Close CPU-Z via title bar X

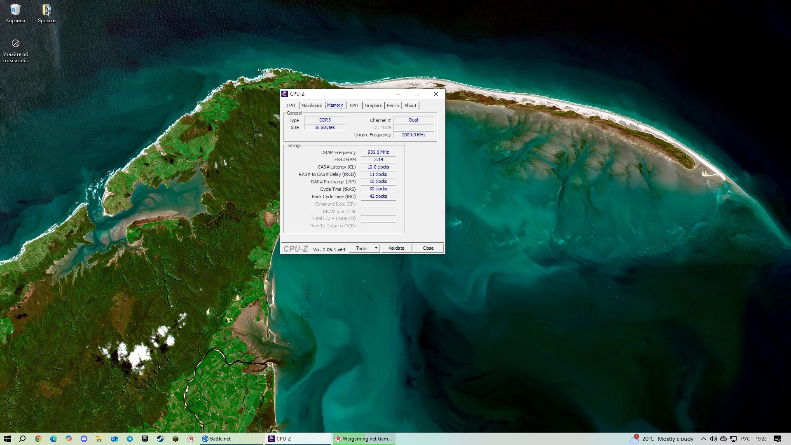436,94
